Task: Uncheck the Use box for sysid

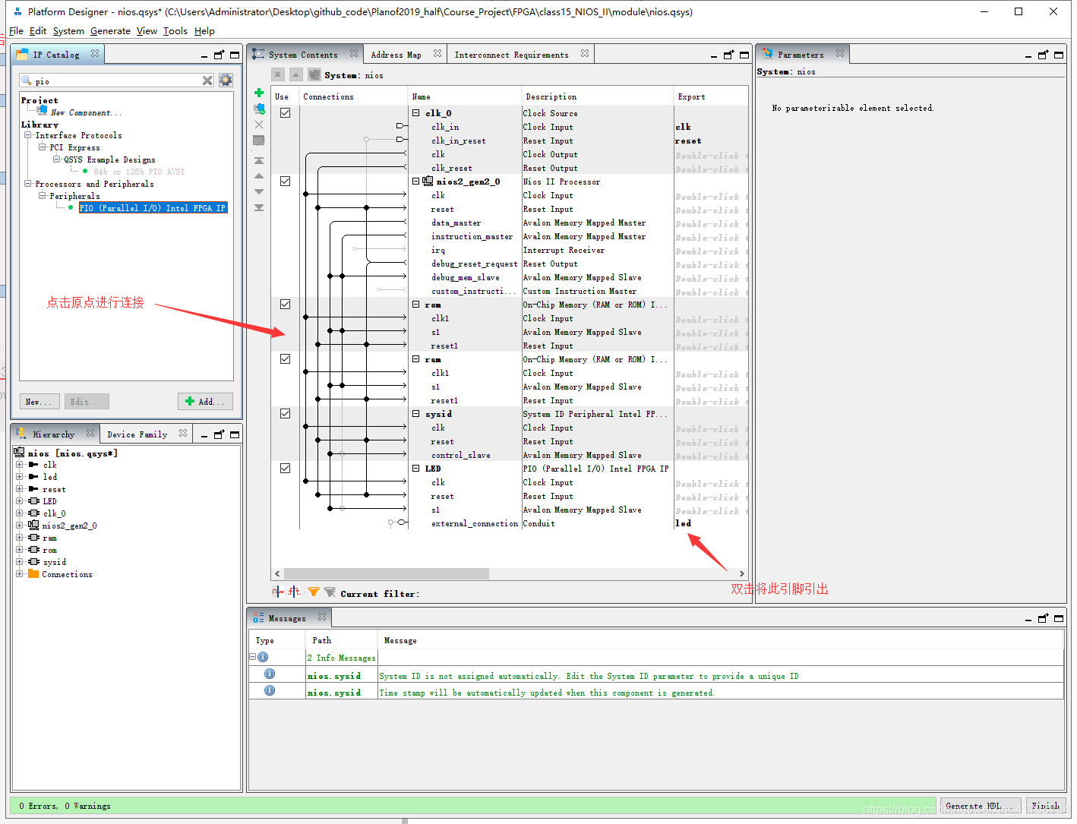Action: tap(285, 413)
